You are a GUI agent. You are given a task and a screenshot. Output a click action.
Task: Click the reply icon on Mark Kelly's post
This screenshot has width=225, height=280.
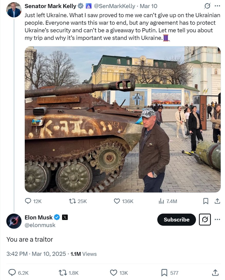pyautogui.click(x=28, y=201)
